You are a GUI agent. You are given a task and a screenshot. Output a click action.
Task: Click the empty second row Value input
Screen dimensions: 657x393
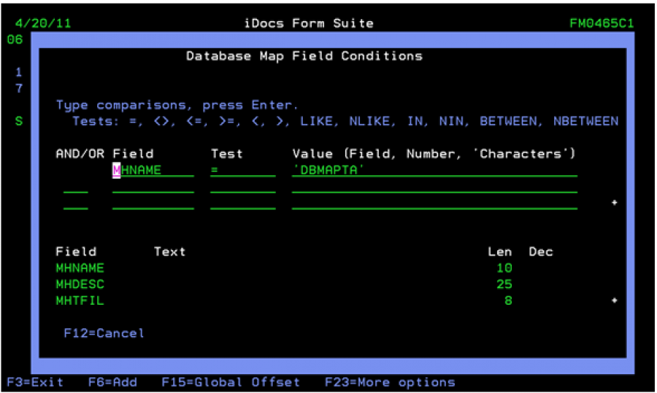pyautogui.click(x=434, y=187)
